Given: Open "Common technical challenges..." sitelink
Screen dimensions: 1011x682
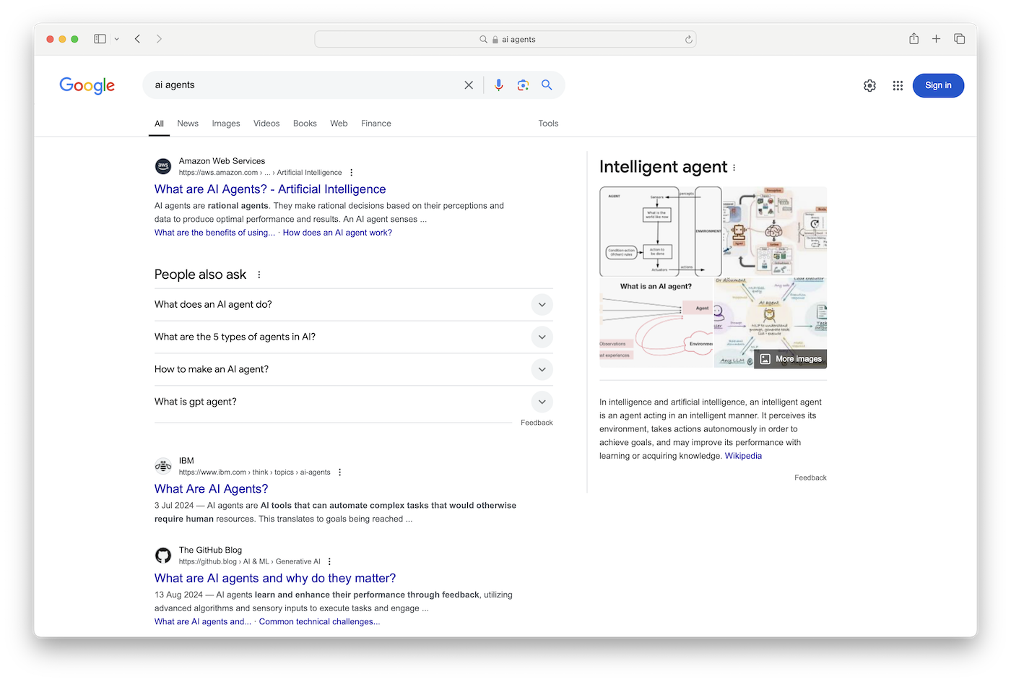Looking at the screenshot, I should pyautogui.click(x=319, y=622).
